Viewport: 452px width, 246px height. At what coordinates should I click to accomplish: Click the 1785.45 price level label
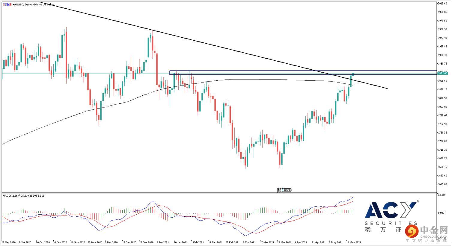tap(443, 115)
